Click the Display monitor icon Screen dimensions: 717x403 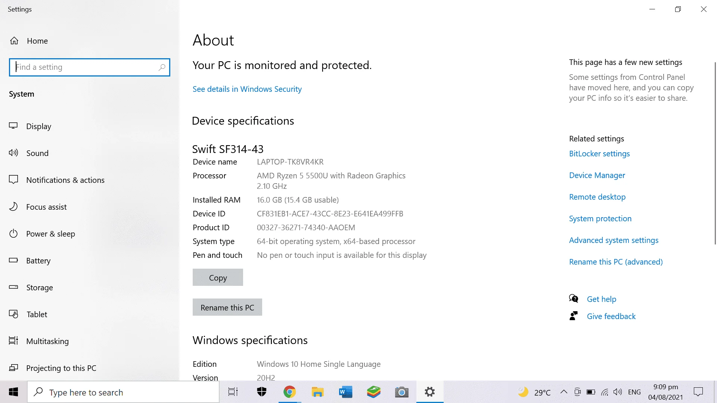coord(13,126)
